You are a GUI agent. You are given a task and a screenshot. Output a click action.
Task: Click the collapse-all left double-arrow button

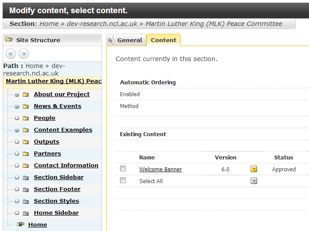[x=11, y=54]
